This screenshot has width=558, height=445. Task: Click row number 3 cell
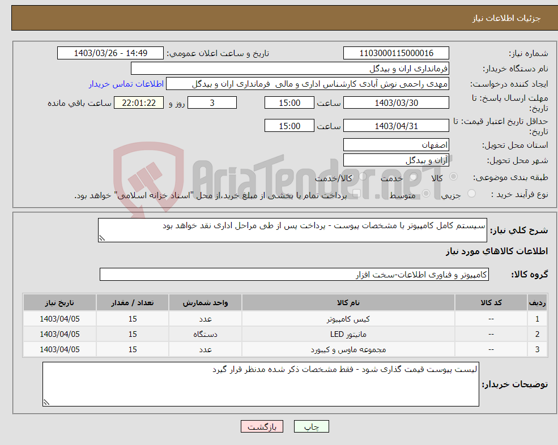tap(537, 350)
